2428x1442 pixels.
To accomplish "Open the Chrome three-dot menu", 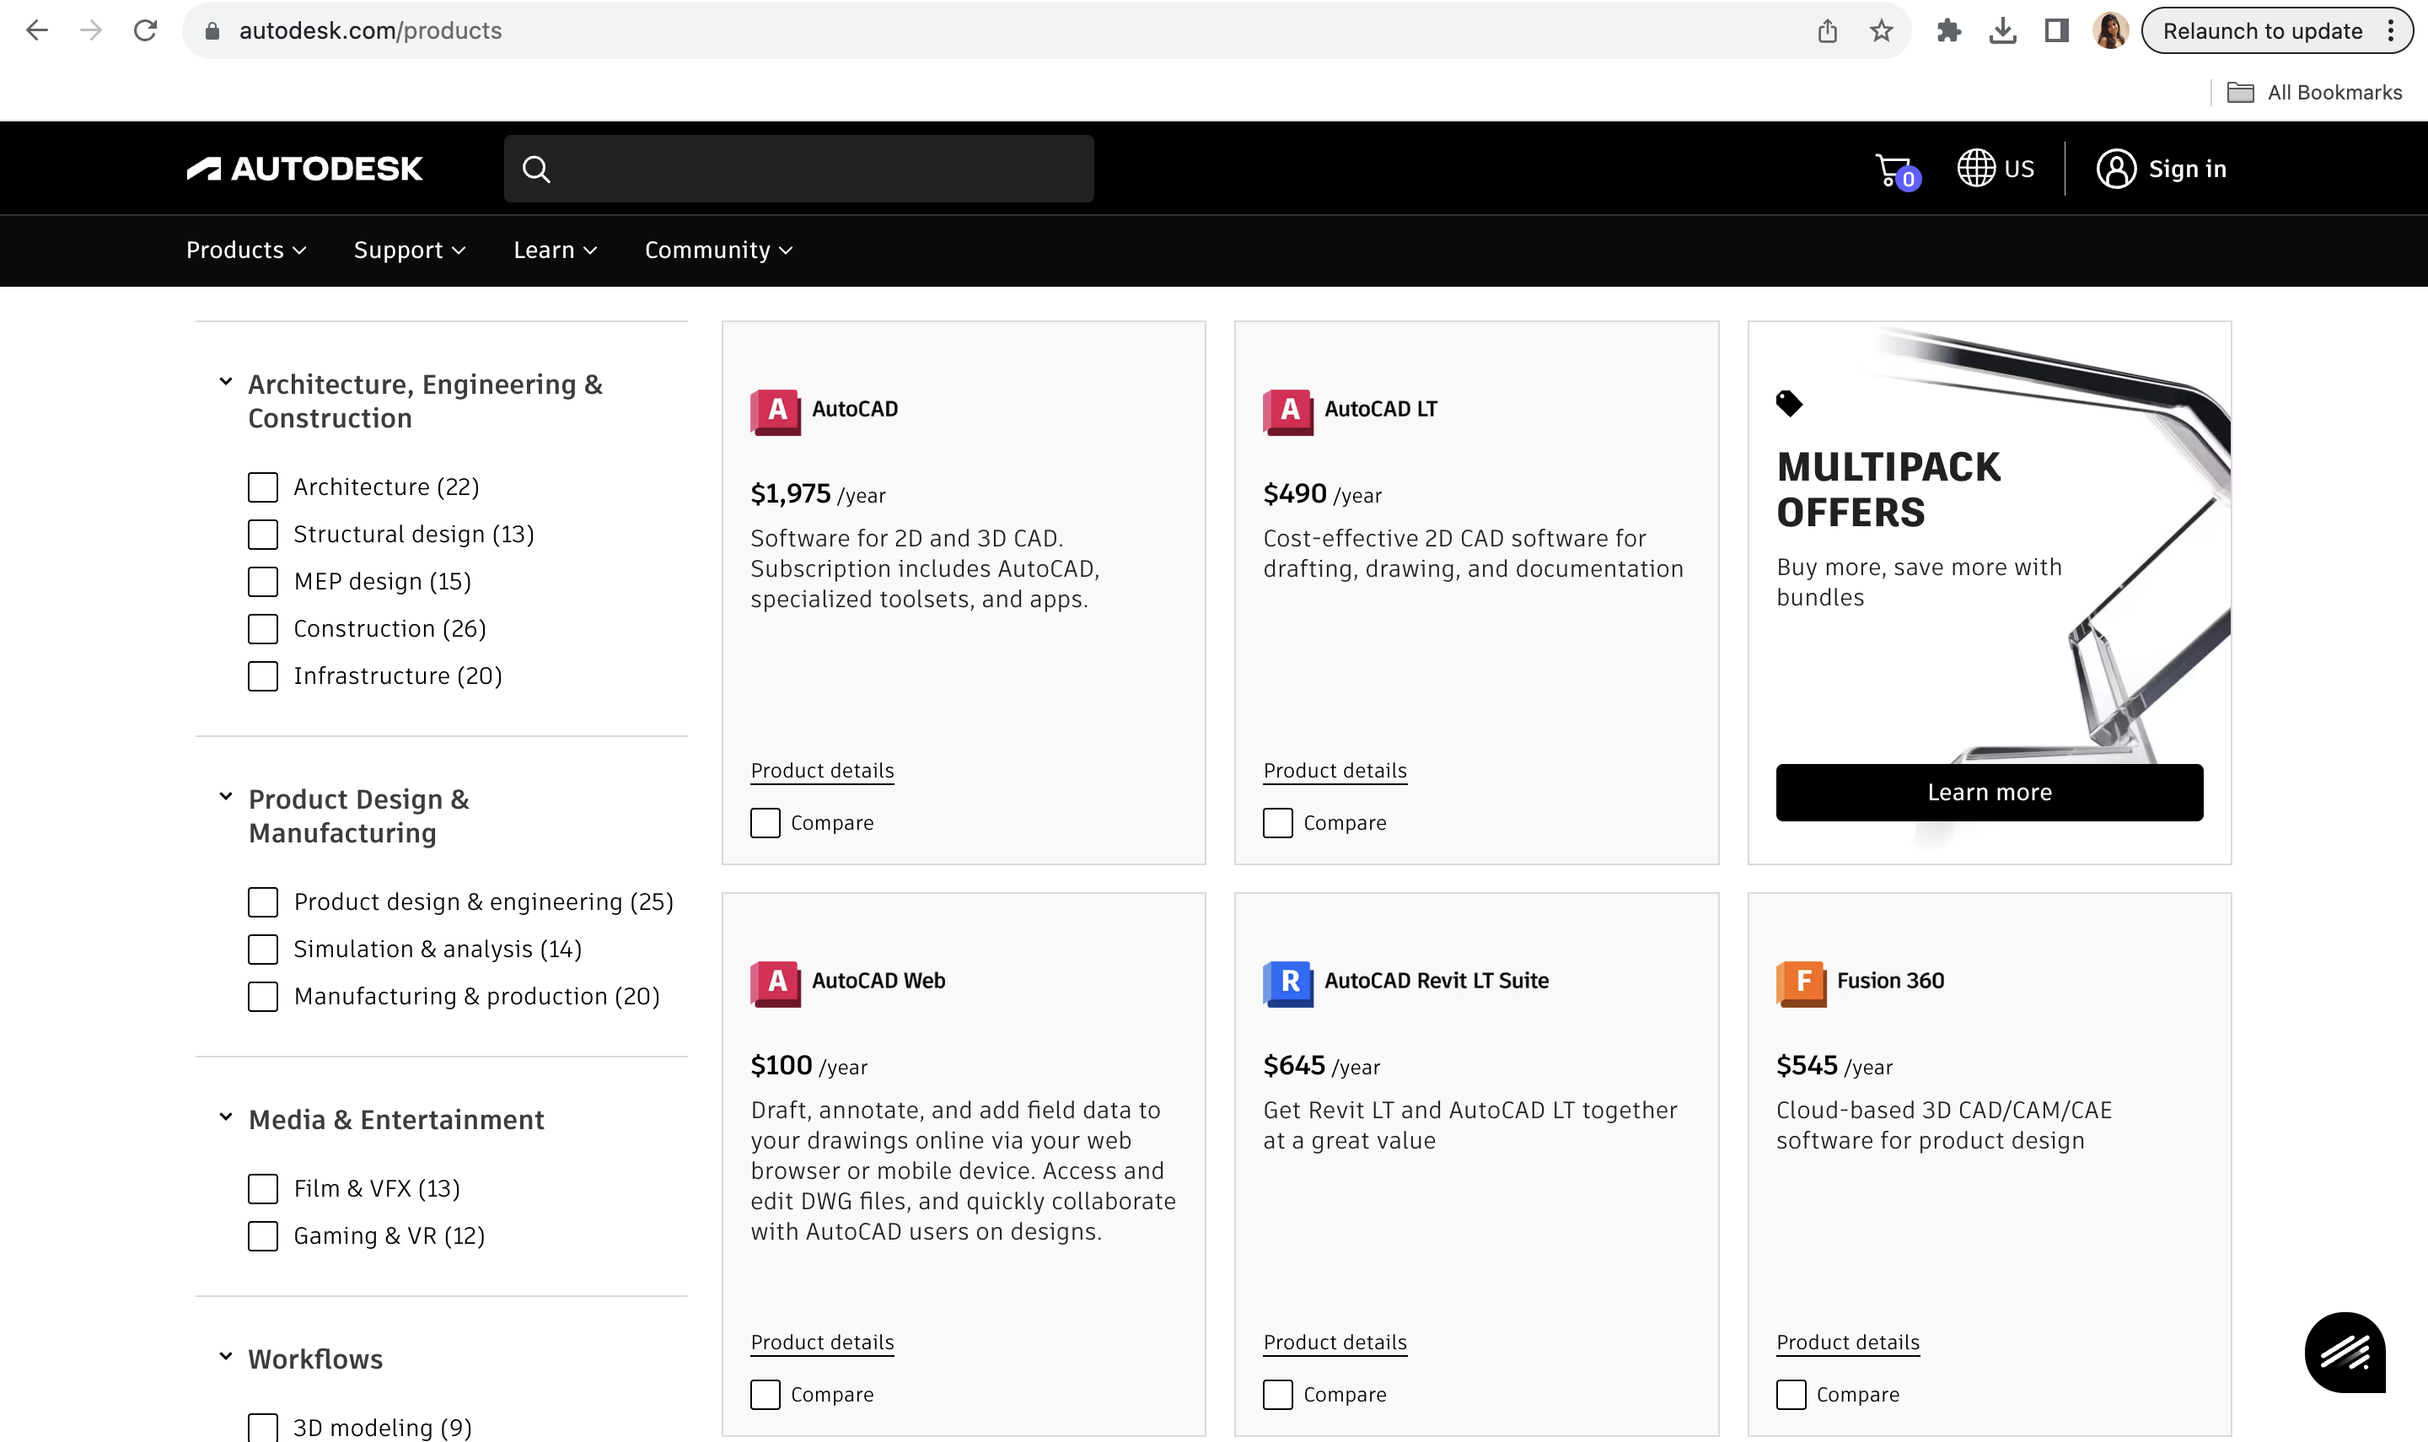I will coord(2391,31).
